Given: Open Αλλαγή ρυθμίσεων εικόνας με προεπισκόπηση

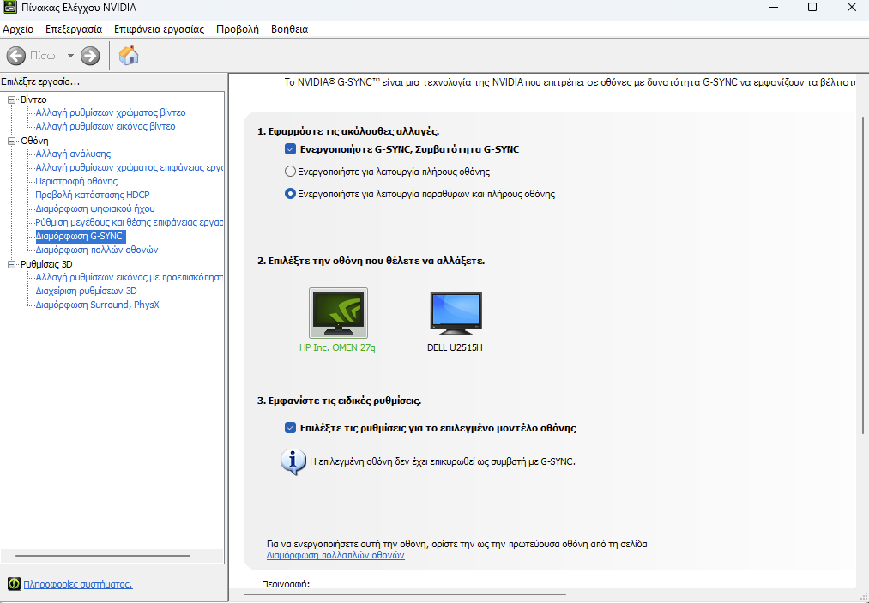Looking at the screenshot, I should tap(130, 277).
